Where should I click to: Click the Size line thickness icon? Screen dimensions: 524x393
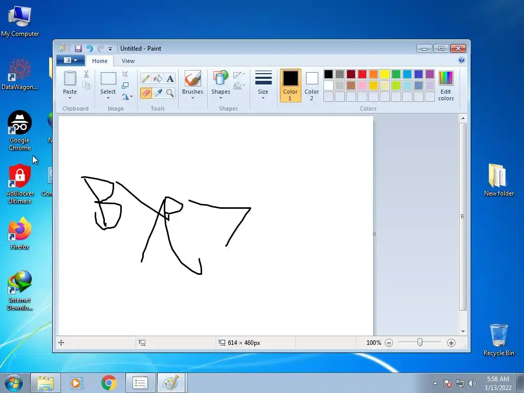(263, 78)
